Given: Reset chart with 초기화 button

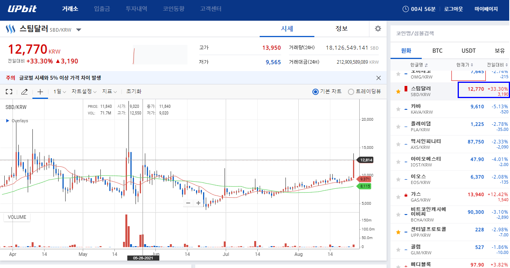Looking at the screenshot, I should pos(134,91).
